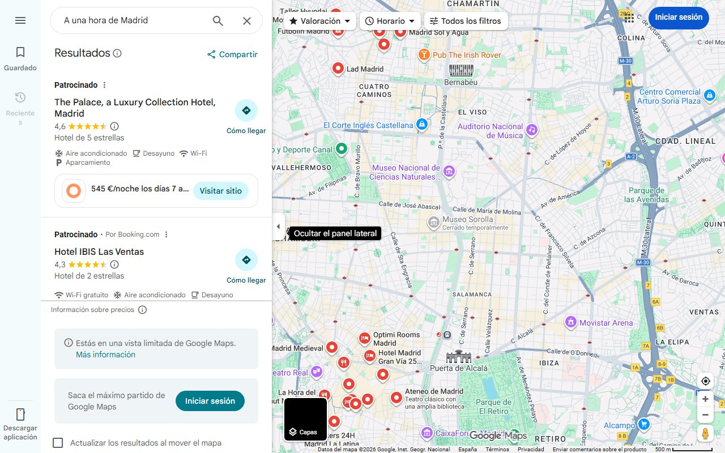Viewport: 725px width, 453px height.
Task: Open Street View pegman
Action: point(705,434)
